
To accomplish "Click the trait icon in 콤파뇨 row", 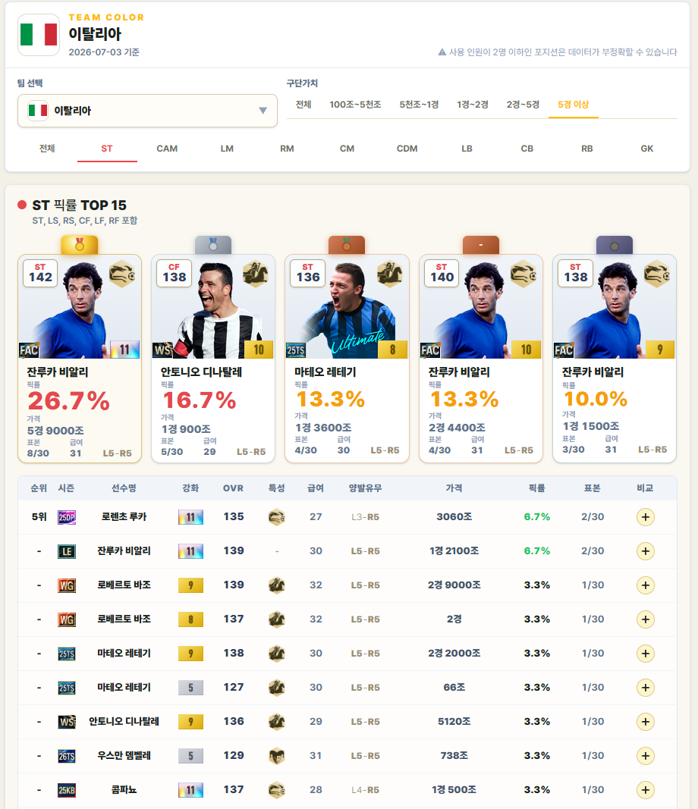I will (x=277, y=790).
